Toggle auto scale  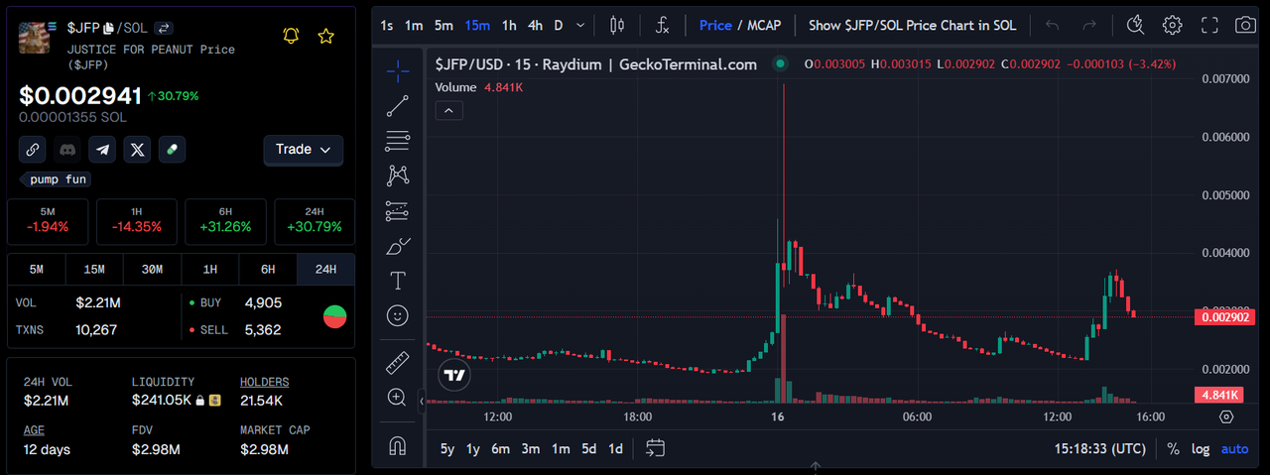click(1234, 449)
